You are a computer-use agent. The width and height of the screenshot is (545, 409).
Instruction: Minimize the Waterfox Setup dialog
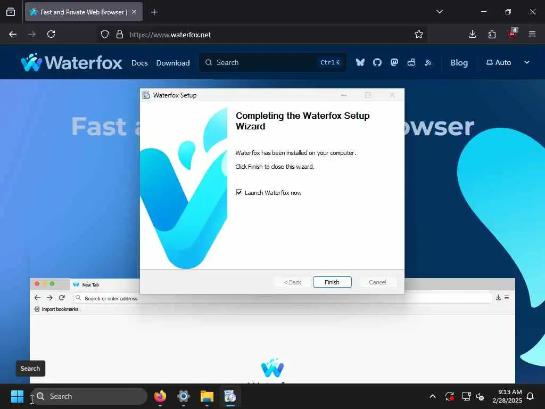pos(344,95)
